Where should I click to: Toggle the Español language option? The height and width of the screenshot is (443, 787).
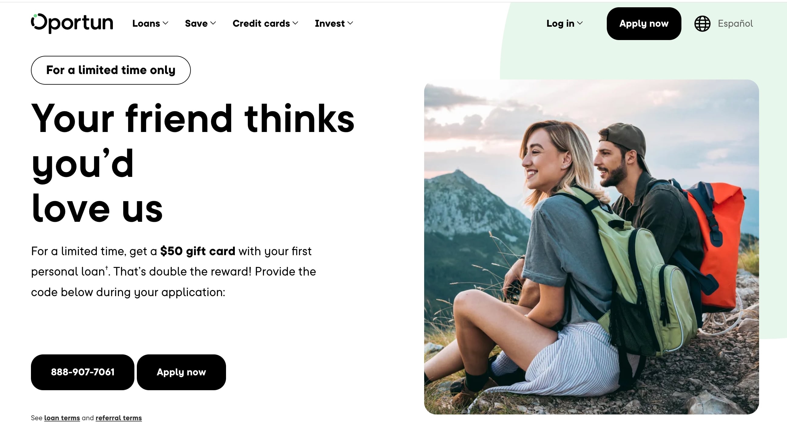tap(724, 23)
